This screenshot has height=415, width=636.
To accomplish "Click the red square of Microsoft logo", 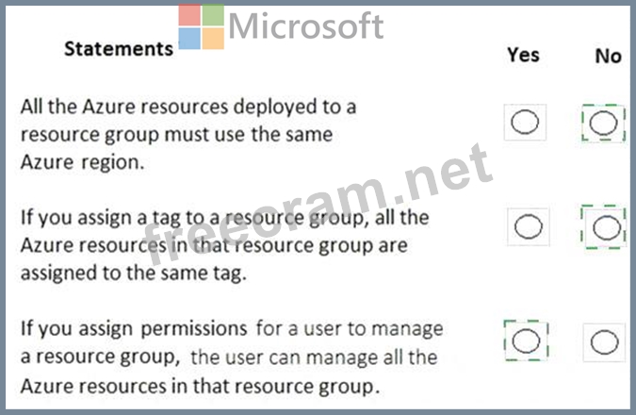I will coord(189,14).
